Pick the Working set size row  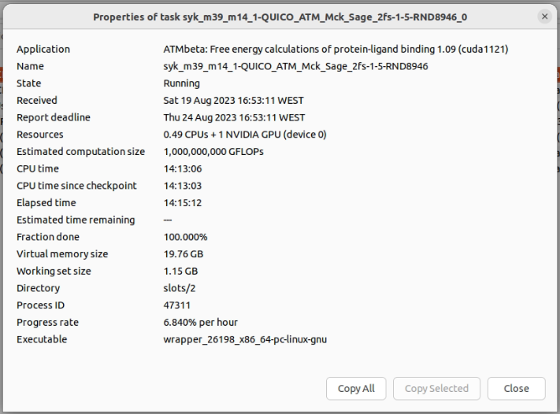pos(54,272)
